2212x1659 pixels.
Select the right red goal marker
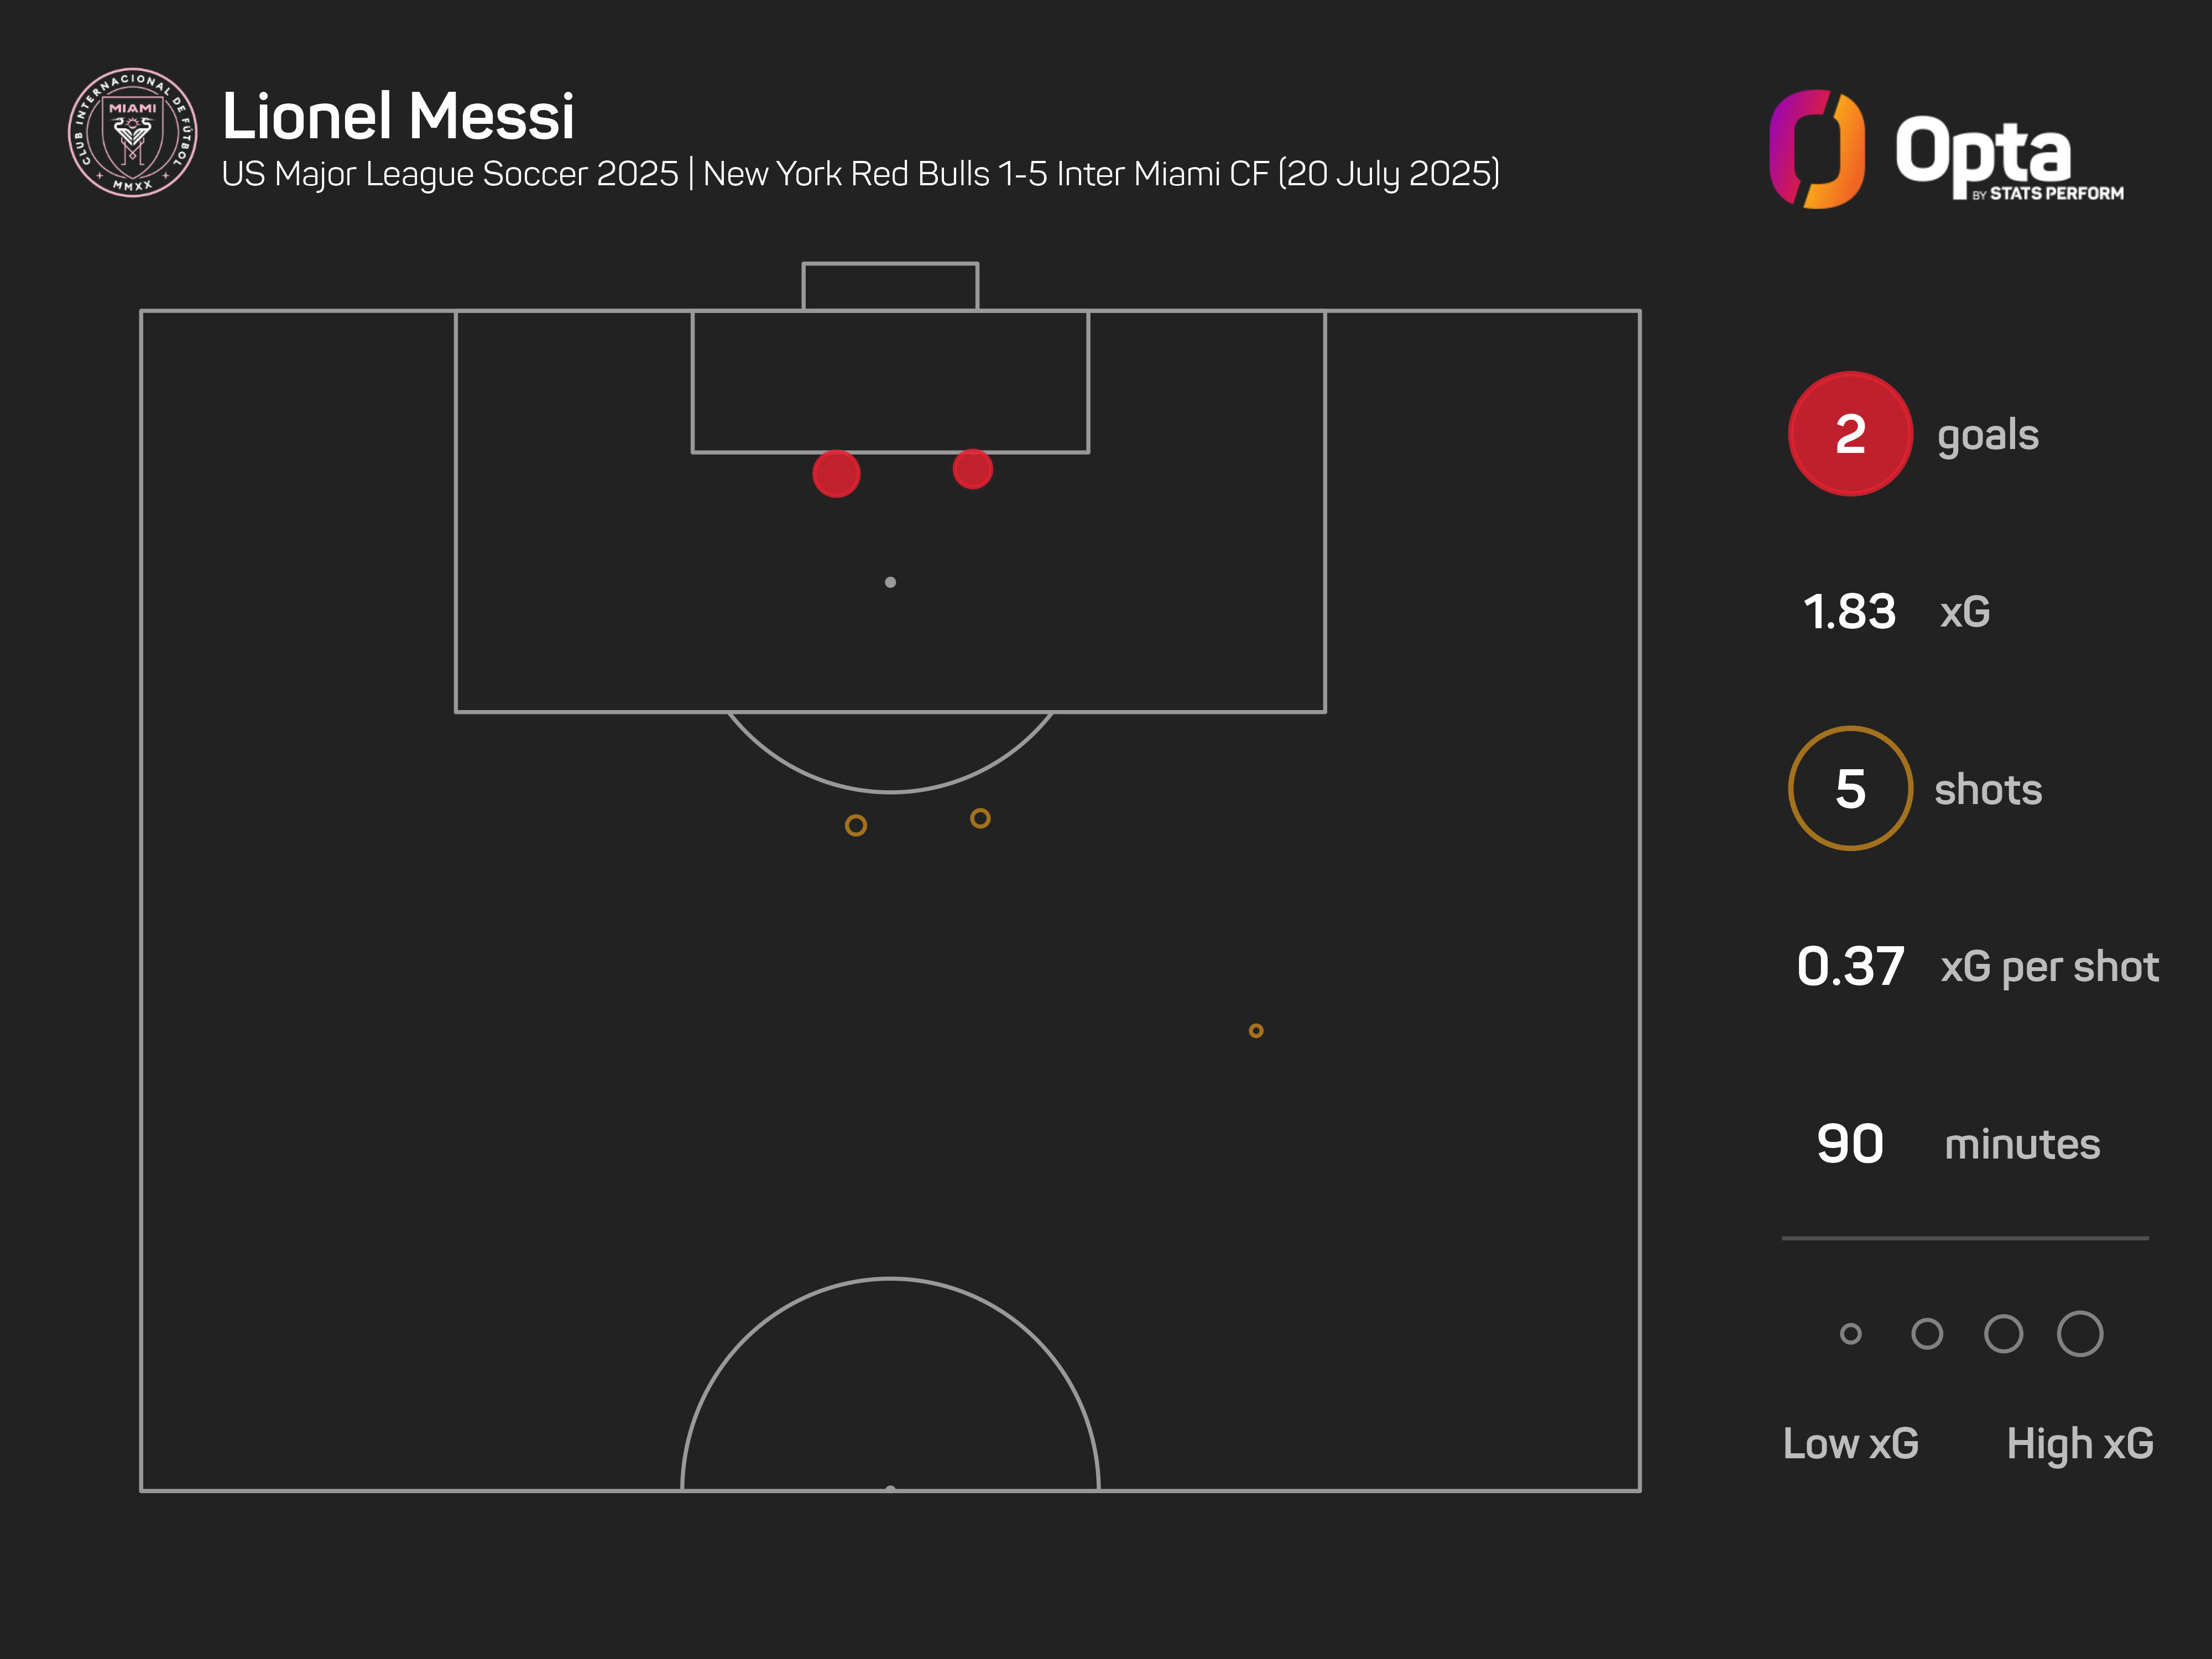coord(972,469)
